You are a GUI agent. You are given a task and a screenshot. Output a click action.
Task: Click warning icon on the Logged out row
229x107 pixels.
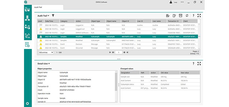(x=41, y=29)
